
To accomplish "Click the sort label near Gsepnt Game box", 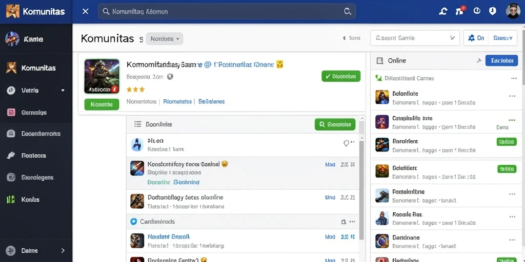I will tap(351, 38).
